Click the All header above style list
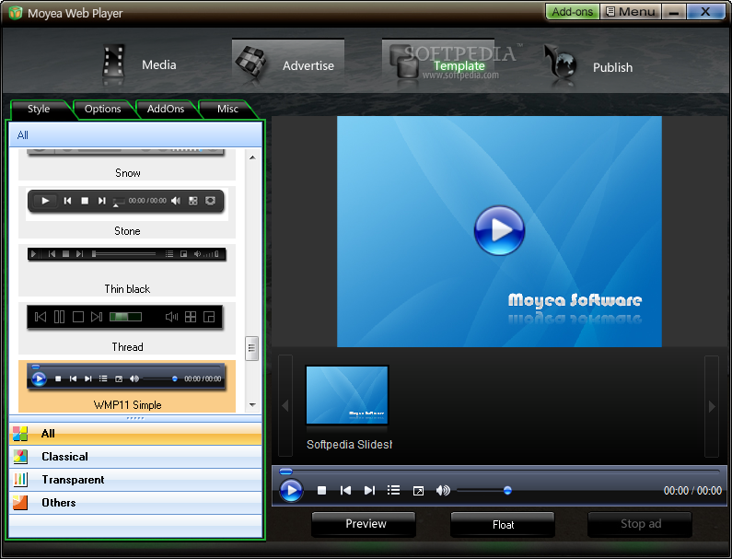Screen dimensions: 732x559 click(135, 135)
